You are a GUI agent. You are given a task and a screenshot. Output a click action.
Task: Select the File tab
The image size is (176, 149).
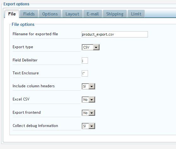pyautogui.click(x=12, y=14)
